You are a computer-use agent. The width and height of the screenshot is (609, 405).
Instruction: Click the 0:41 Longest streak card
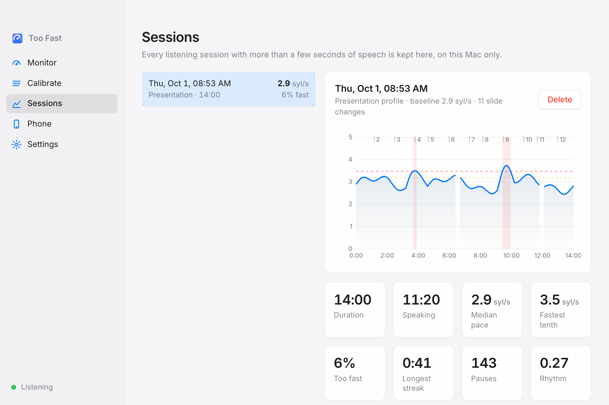point(424,373)
